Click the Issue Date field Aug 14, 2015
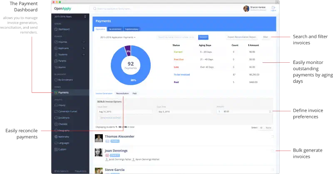Screen dimensions: 333x174 tap(125, 112)
